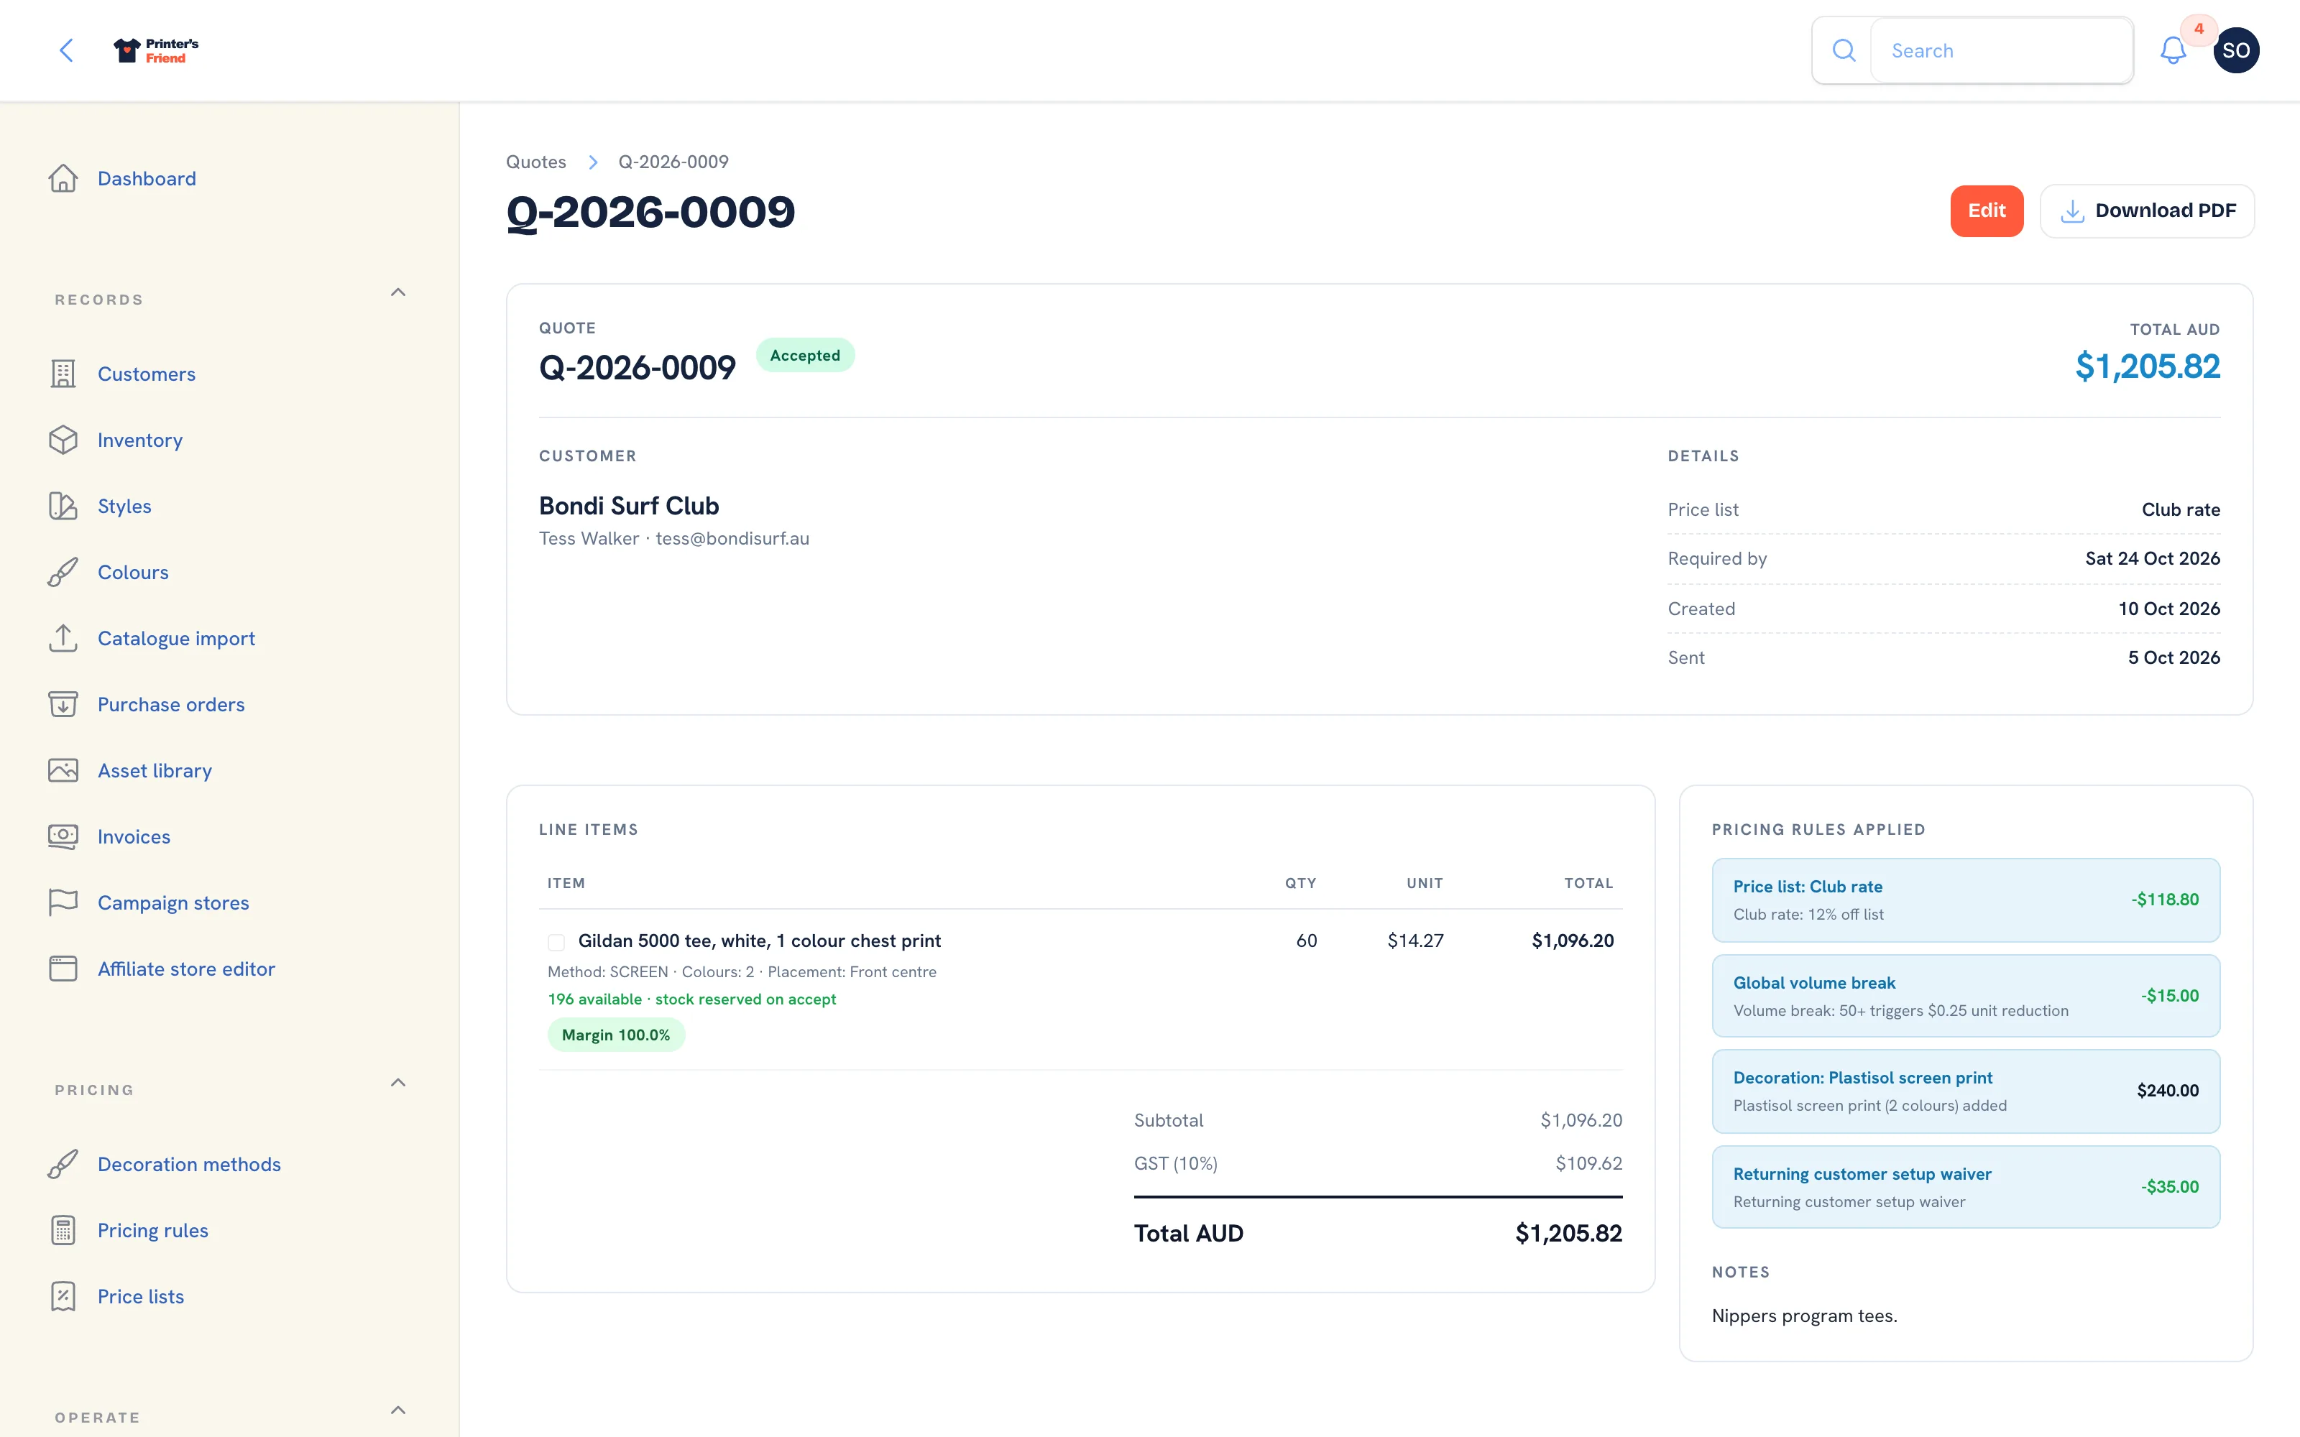Open the Price list: Club rate rule
Image resolution: width=2300 pixels, height=1437 pixels.
click(x=1966, y=900)
